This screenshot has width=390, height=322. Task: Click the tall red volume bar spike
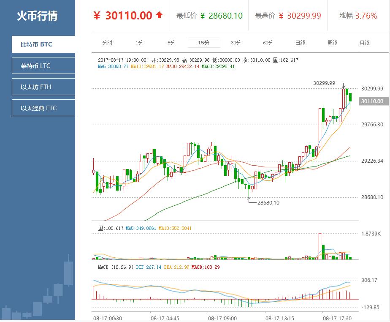click(320, 246)
